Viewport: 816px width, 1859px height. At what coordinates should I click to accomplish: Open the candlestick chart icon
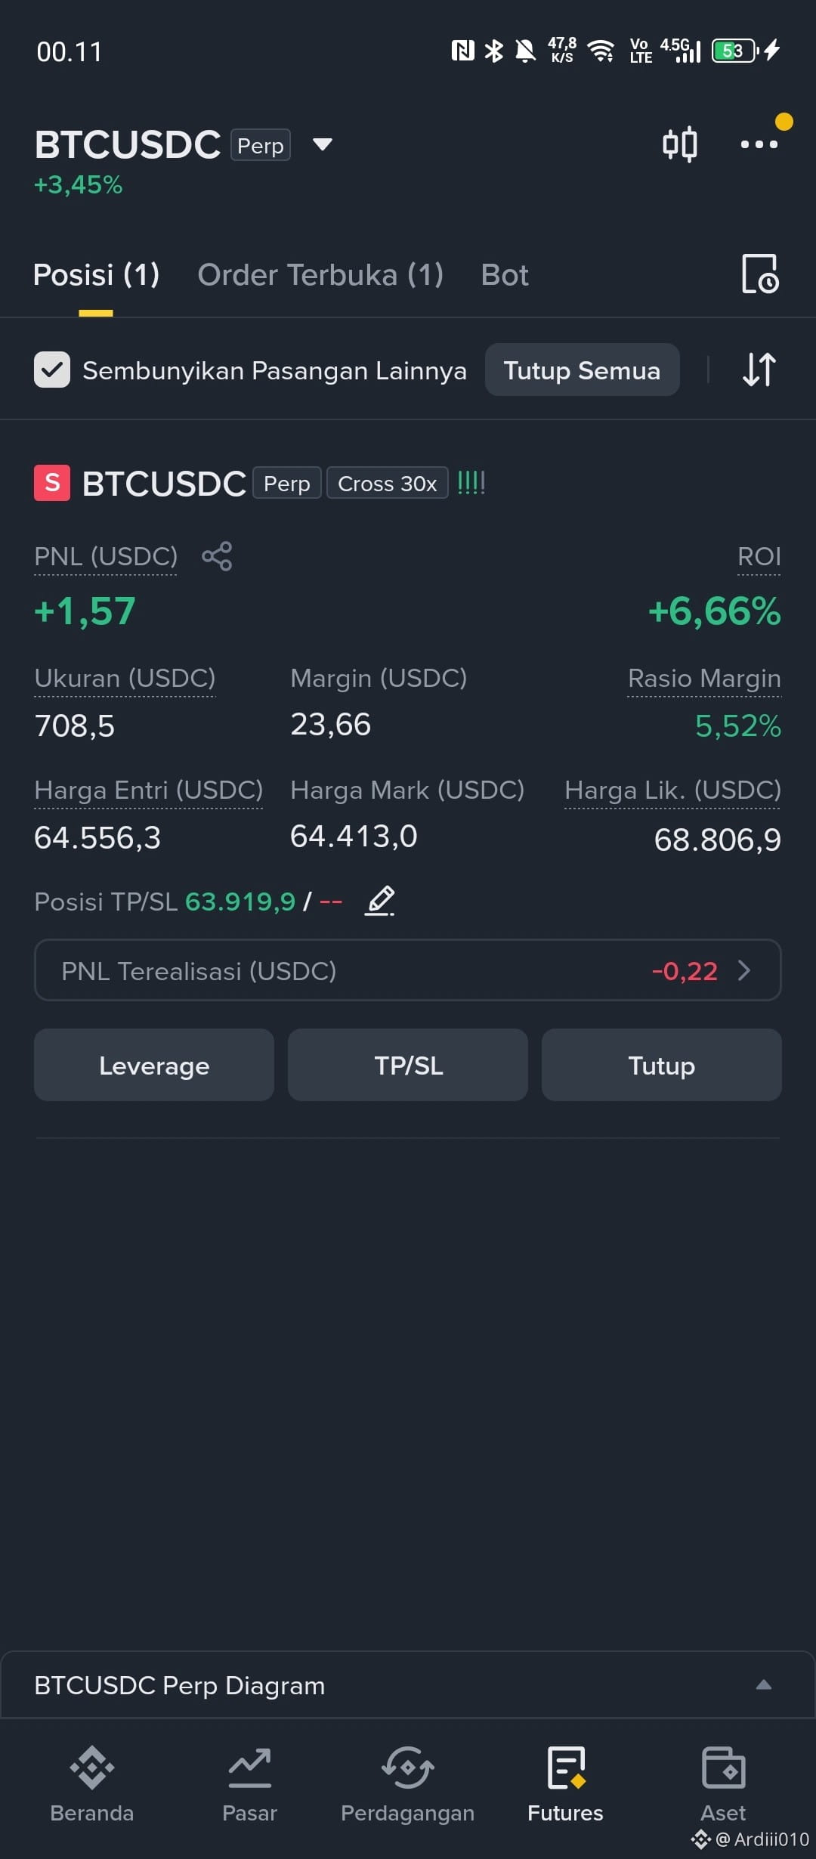(x=679, y=144)
